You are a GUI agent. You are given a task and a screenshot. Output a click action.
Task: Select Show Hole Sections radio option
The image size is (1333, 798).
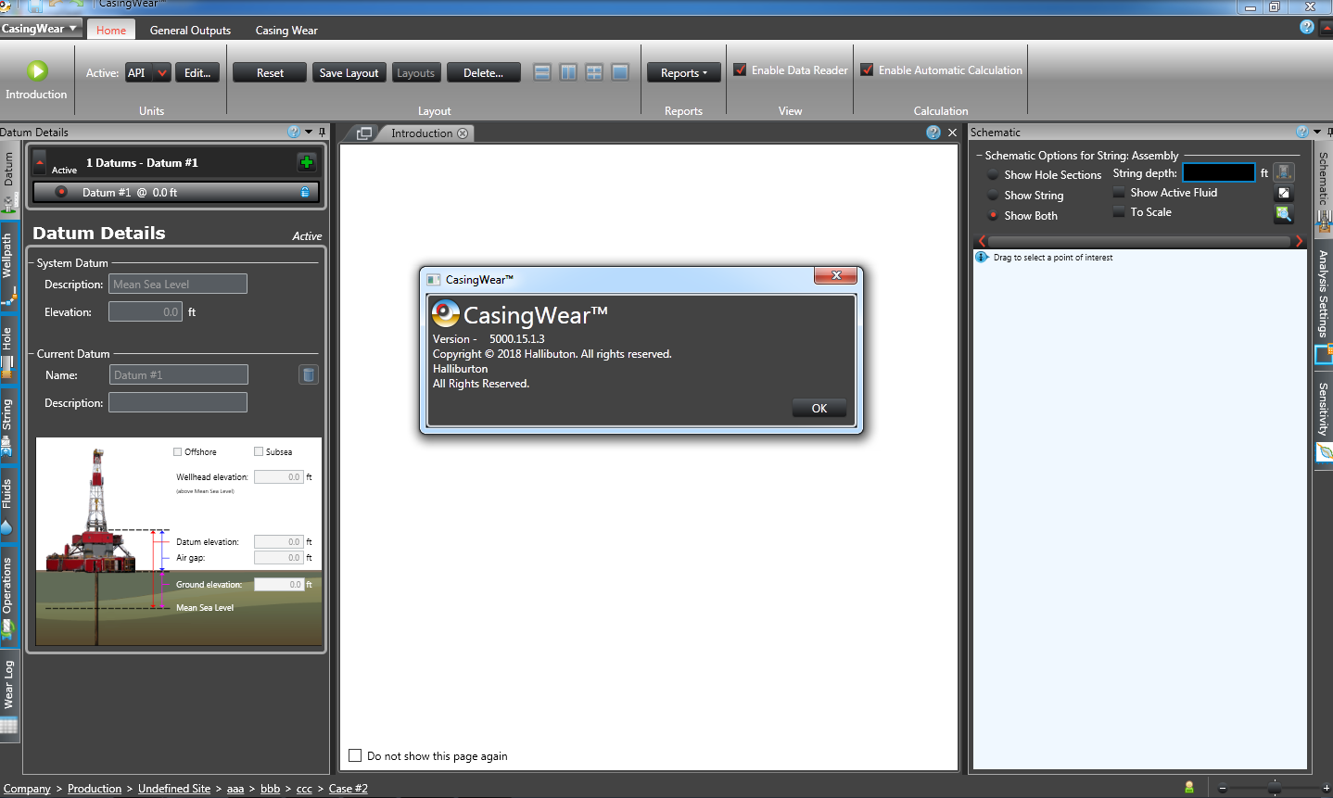coord(993,174)
